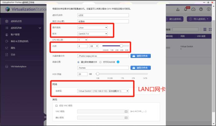Click the 网络 column header in VM table

pos(182,36)
